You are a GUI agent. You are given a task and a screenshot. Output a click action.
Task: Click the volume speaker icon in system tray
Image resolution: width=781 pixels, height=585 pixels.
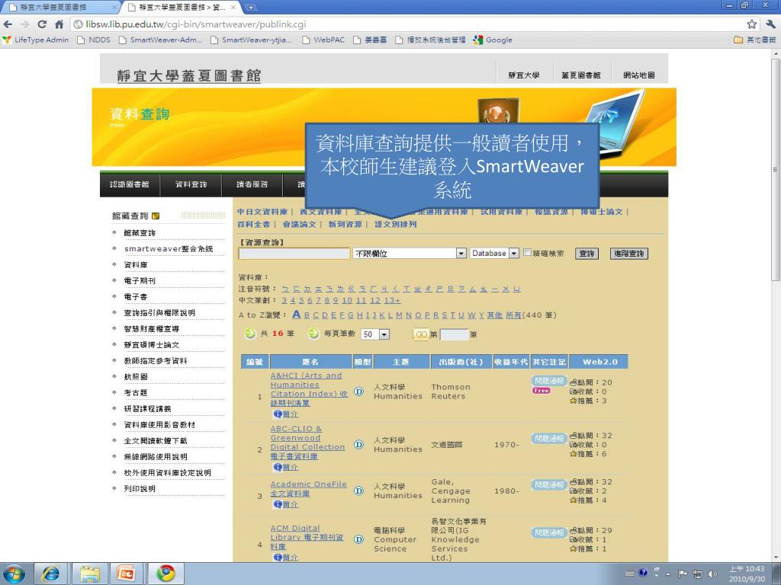point(713,574)
